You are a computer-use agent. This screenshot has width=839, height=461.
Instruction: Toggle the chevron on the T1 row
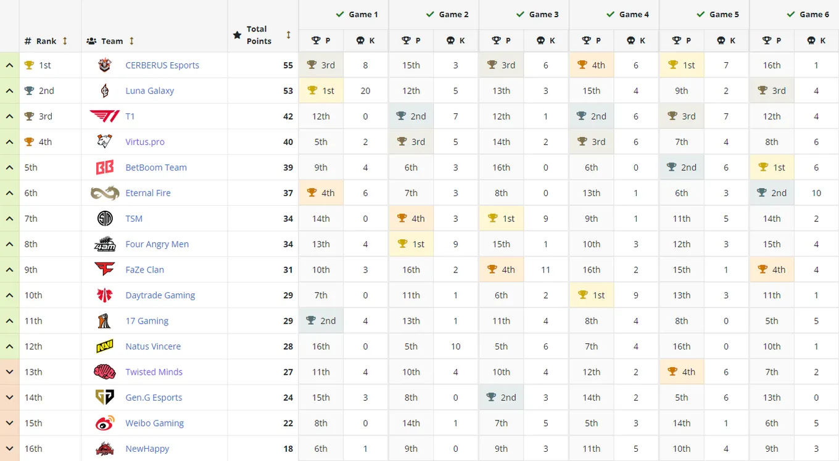(x=10, y=116)
